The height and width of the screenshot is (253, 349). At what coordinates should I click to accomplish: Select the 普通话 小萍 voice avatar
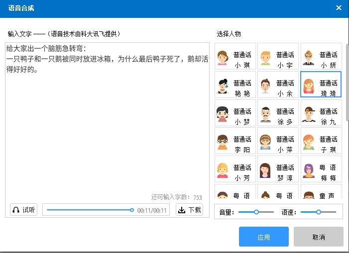click(x=278, y=141)
